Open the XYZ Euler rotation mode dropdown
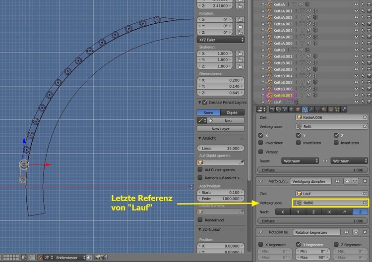372x262 pixels. click(x=221, y=40)
